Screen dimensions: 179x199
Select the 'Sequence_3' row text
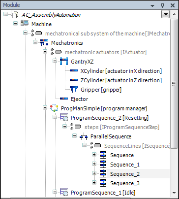[x=125, y=183]
